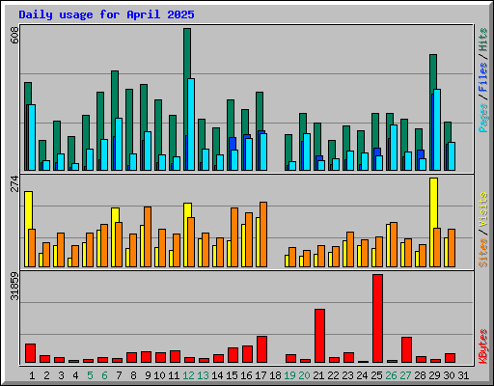This screenshot has height=386, width=494.
Task: Click day label 31 on the x-axis
Action: tap(463, 375)
